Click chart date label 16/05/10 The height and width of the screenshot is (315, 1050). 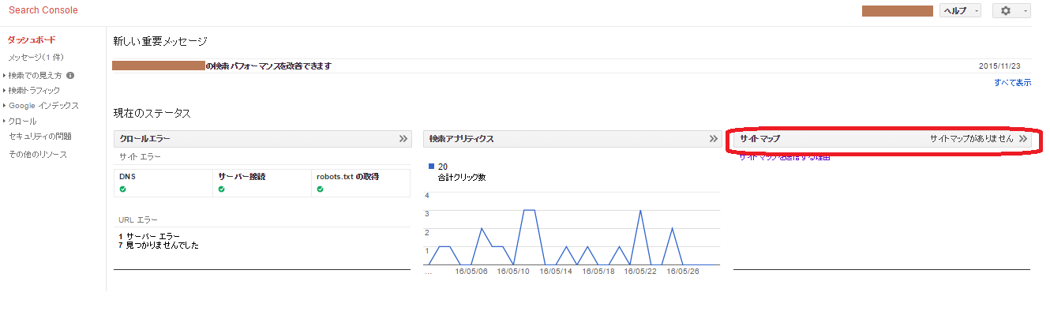click(514, 271)
